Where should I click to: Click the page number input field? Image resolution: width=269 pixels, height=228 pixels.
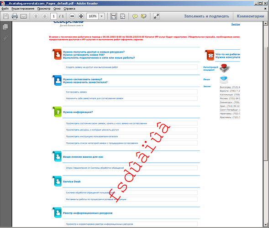click(x=54, y=16)
